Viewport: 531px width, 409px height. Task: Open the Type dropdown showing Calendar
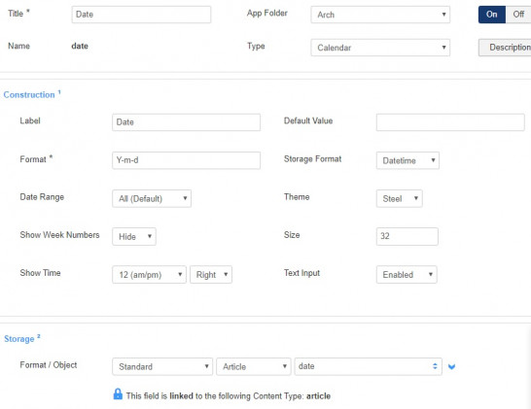click(380, 48)
